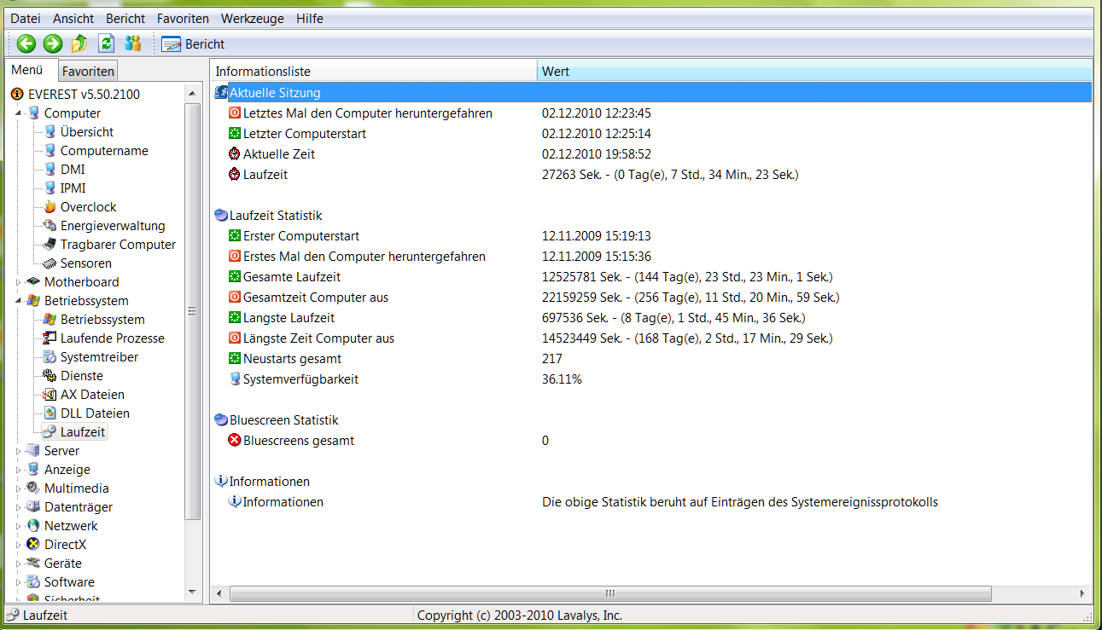Select the Letzter Computerstart row
Viewport: 1102px width, 630px height.
click(x=652, y=134)
